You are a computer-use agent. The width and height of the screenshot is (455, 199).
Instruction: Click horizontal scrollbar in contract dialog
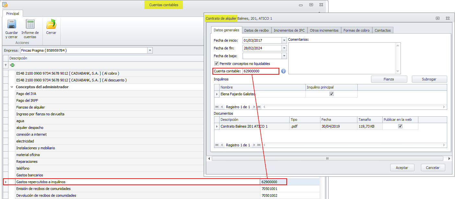(x=327, y=159)
